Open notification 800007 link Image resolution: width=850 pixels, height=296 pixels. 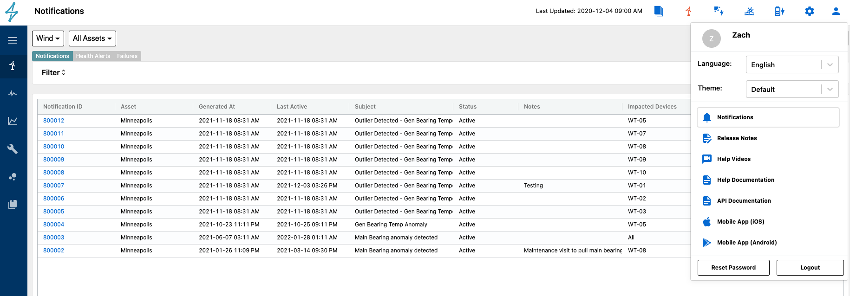click(x=54, y=186)
